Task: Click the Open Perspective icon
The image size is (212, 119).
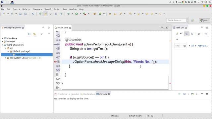Action: point(192,20)
